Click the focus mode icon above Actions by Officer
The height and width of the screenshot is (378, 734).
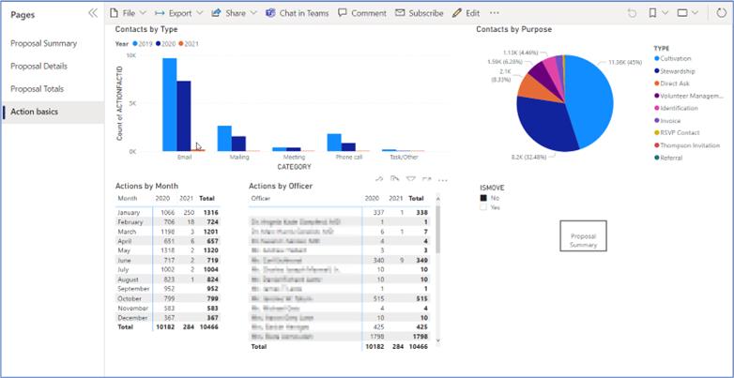426,179
